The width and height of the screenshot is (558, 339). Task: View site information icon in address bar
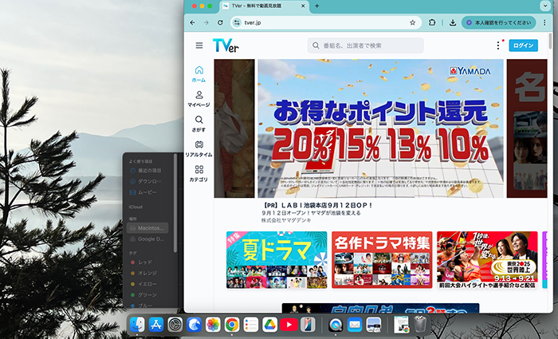pos(236,23)
